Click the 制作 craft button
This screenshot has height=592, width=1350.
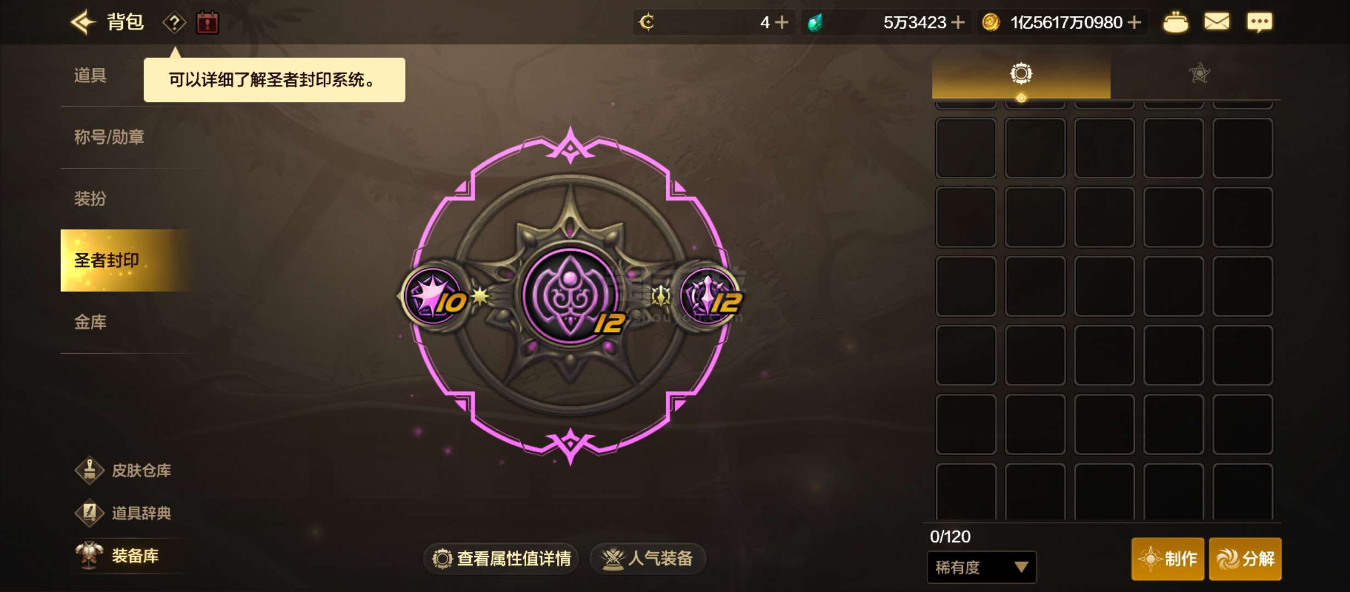[1168, 559]
